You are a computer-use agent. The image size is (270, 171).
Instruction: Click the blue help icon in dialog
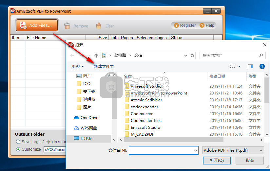[x=262, y=66]
